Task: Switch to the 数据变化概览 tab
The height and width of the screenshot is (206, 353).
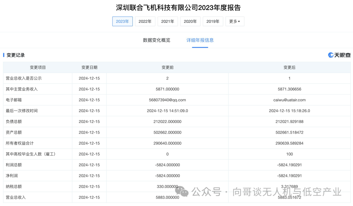Action: (x=157, y=40)
